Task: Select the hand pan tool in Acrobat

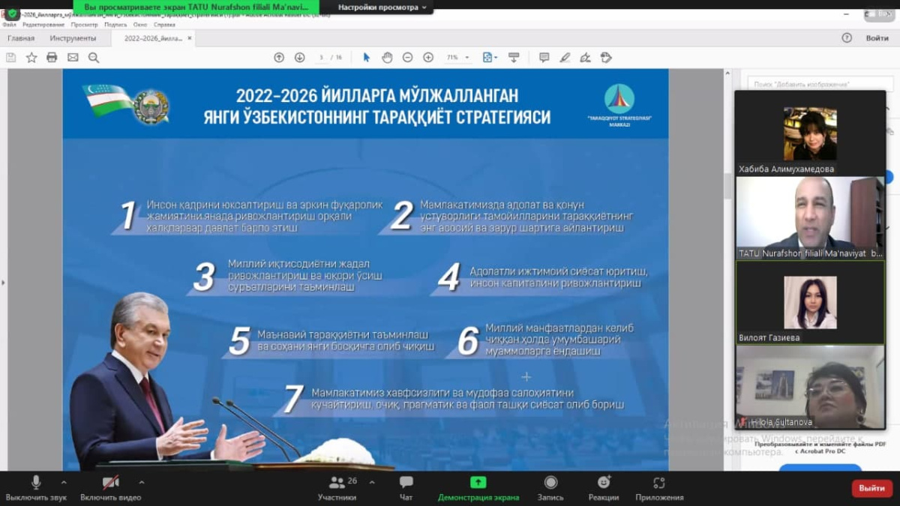Action: point(387,58)
